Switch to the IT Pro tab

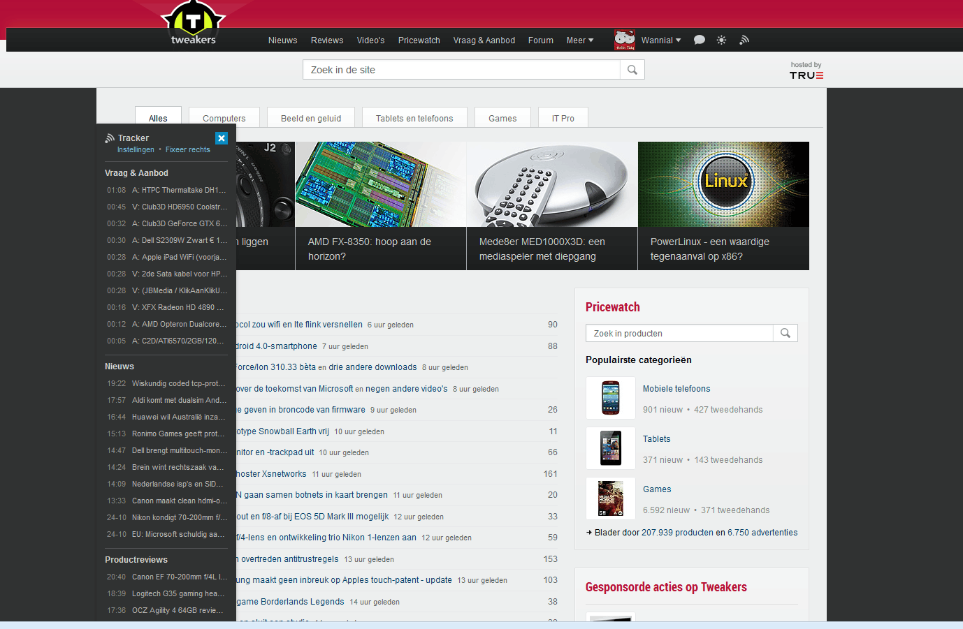click(x=563, y=117)
